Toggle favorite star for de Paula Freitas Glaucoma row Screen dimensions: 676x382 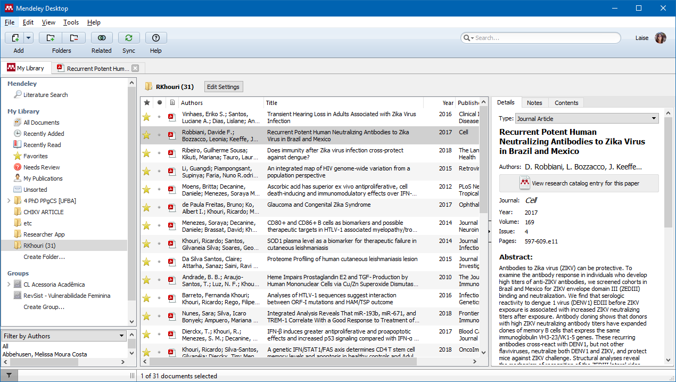coord(146,208)
